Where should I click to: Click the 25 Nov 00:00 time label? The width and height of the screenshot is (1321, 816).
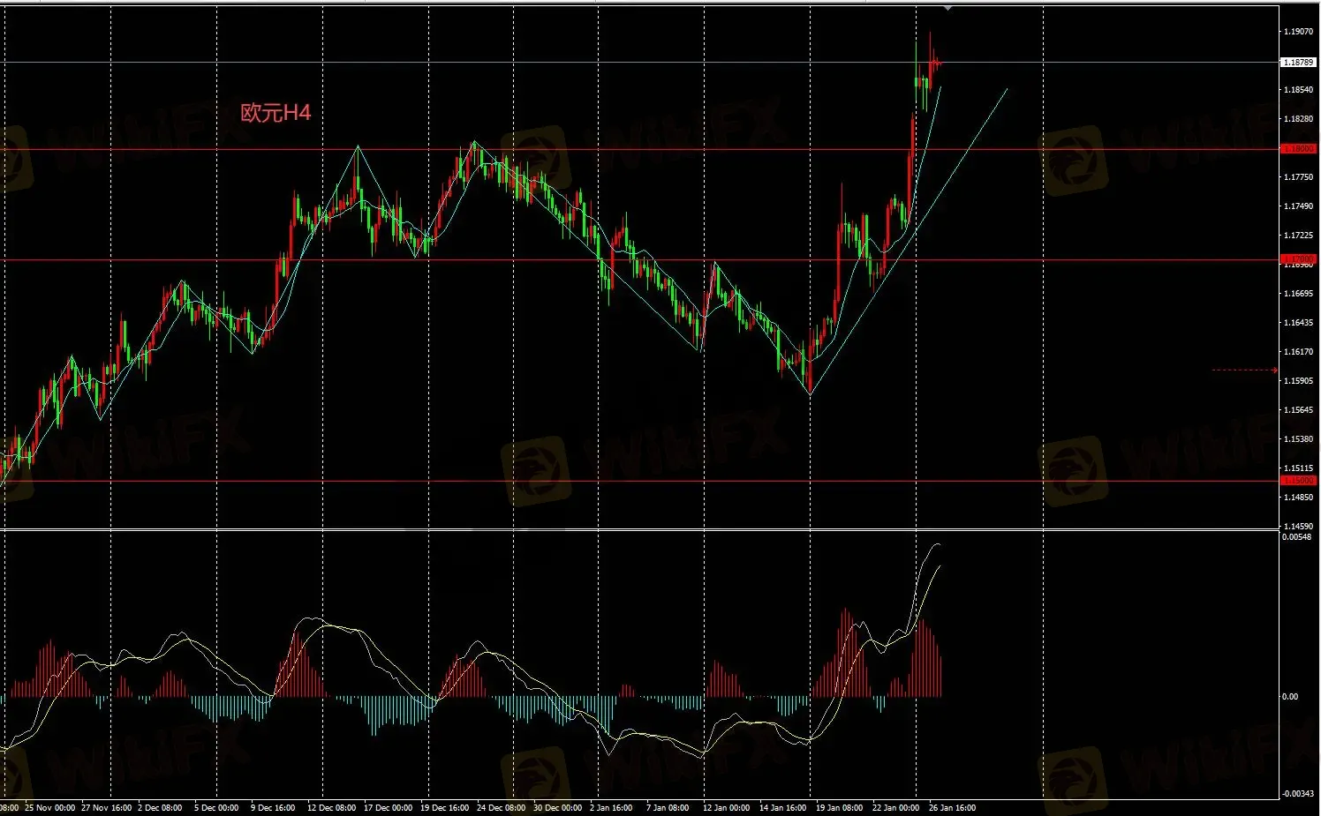click(50, 808)
